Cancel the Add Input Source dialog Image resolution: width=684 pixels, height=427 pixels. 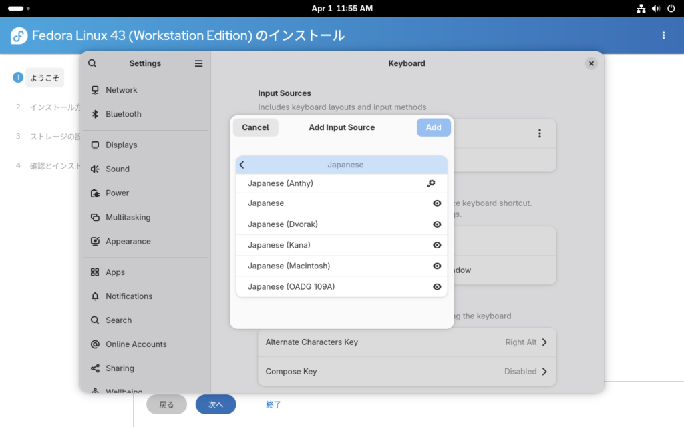(255, 127)
